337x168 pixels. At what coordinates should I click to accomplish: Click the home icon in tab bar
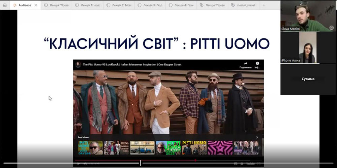(5, 5)
